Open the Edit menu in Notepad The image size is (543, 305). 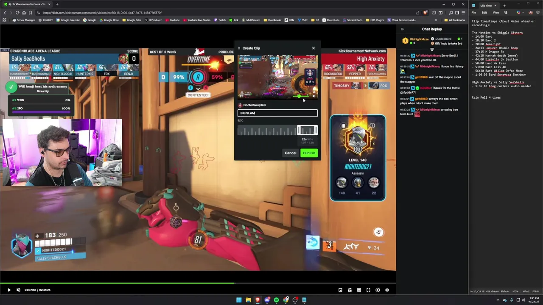click(484, 13)
